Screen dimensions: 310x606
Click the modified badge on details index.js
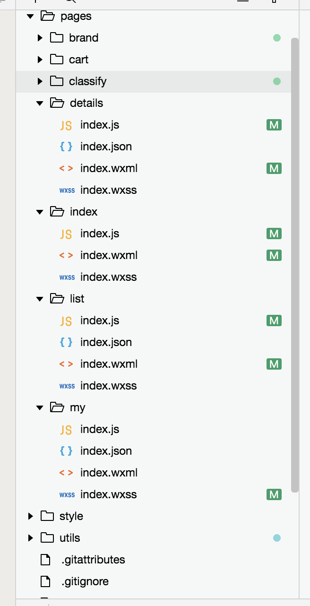click(x=274, y=125)
